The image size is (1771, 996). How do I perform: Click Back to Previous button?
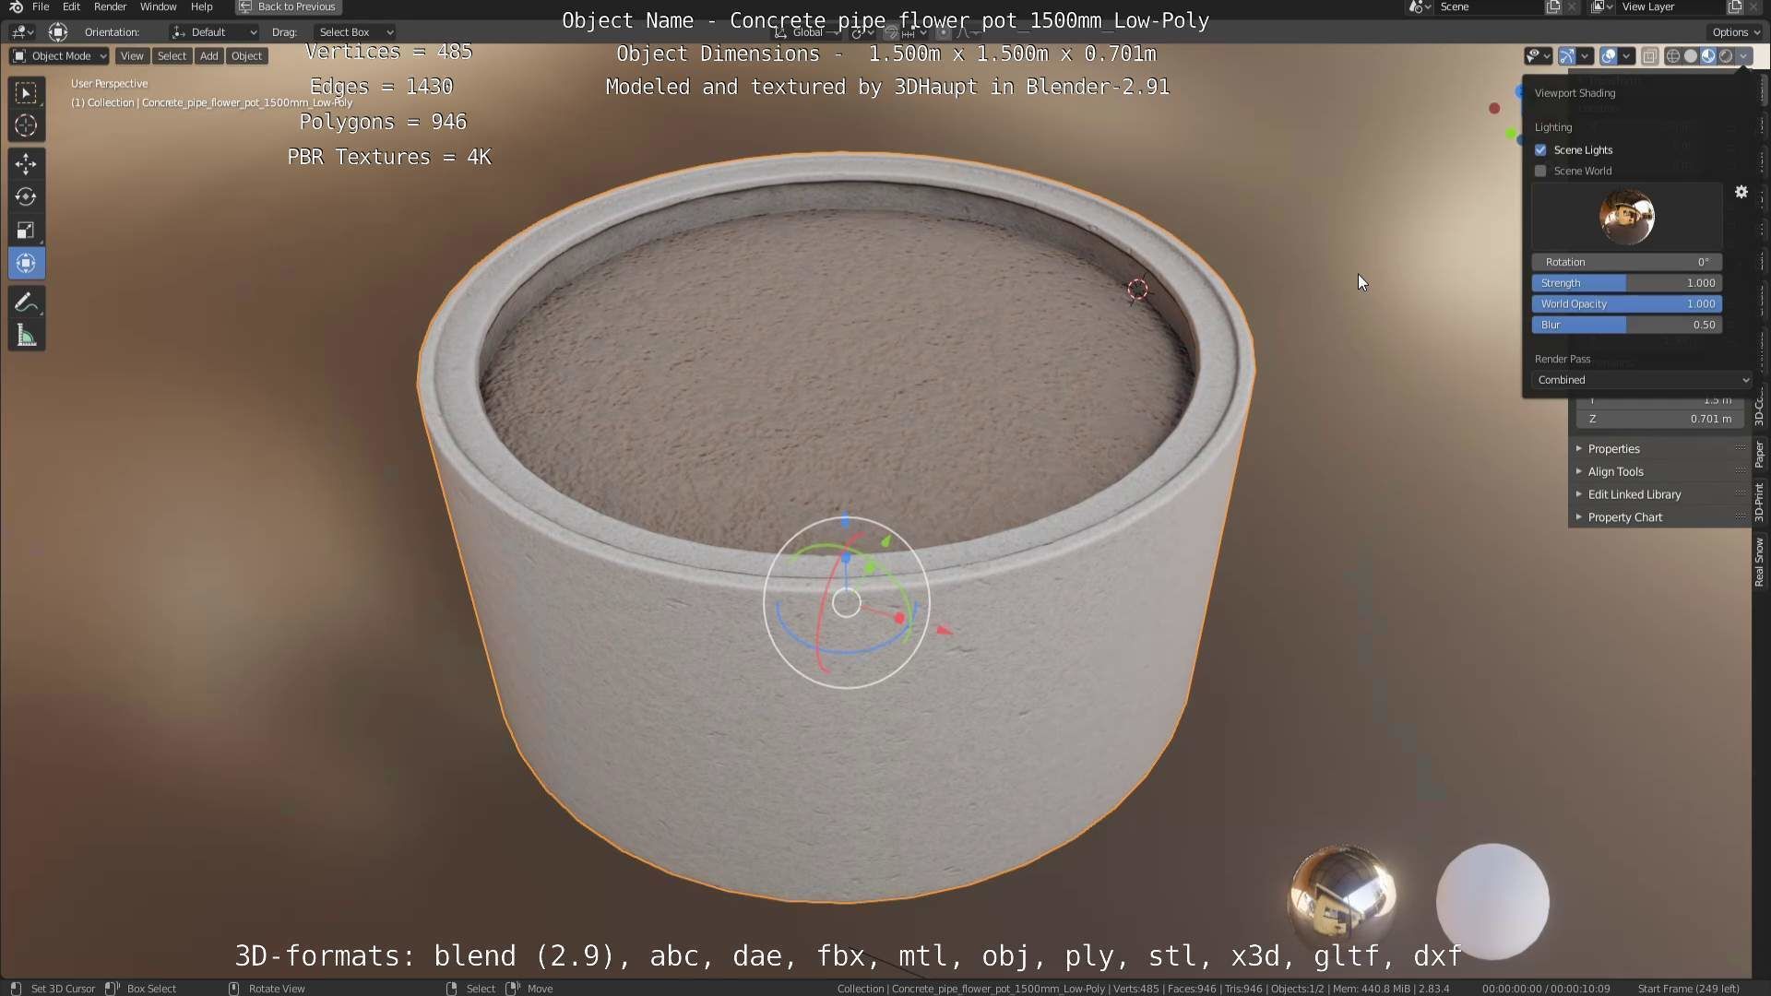tap(288, 7)
